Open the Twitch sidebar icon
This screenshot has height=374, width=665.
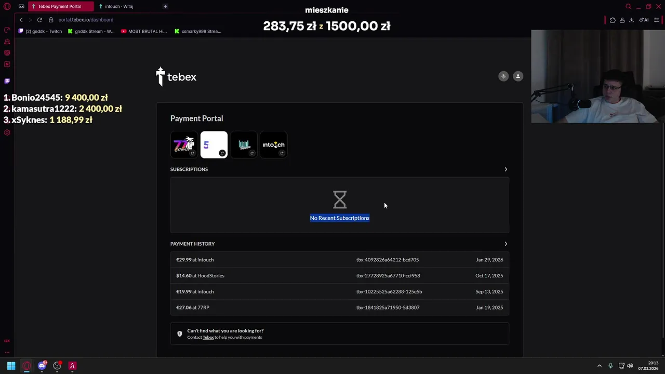[x=7, y=81]
